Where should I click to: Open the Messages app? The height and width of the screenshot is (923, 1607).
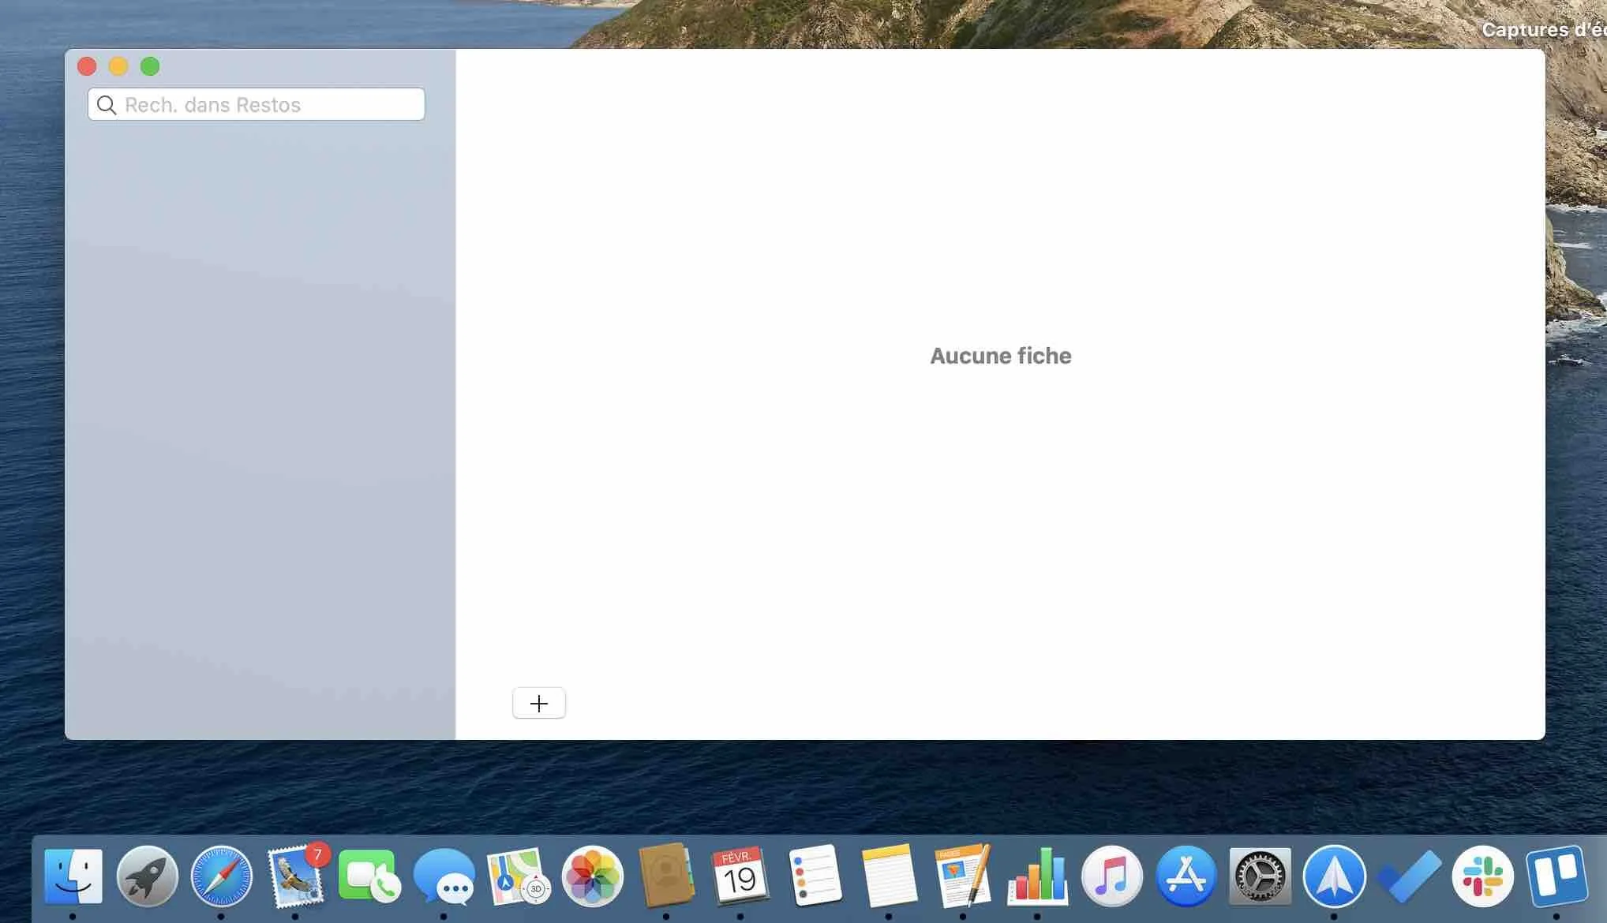pos(444,876)
